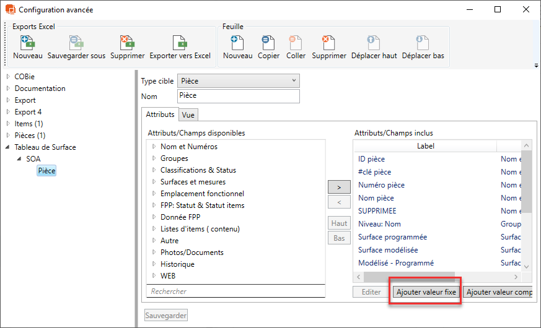Viewport: 541px width, 328px height.
Task: Expand Surfaces et mesures attribute group
Action: 154,182
